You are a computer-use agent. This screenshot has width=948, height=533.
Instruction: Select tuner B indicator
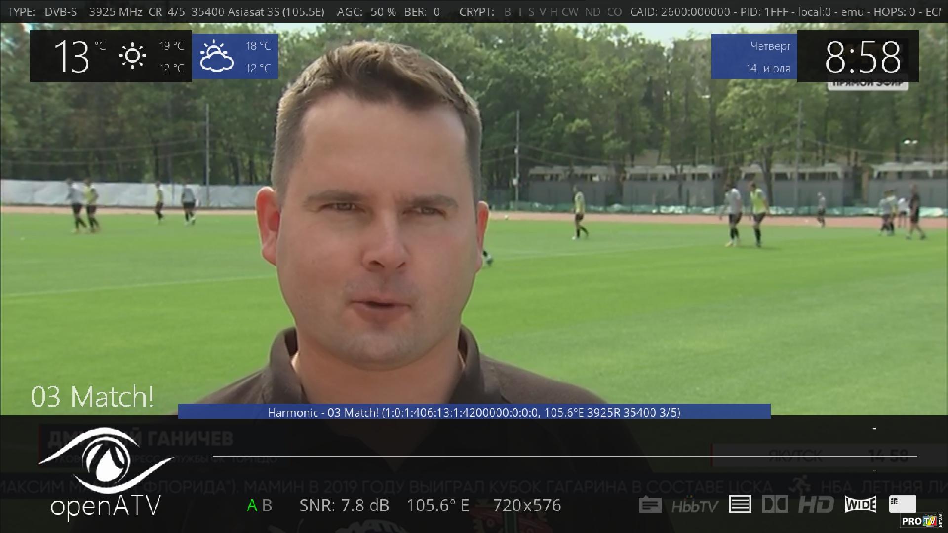267,506
